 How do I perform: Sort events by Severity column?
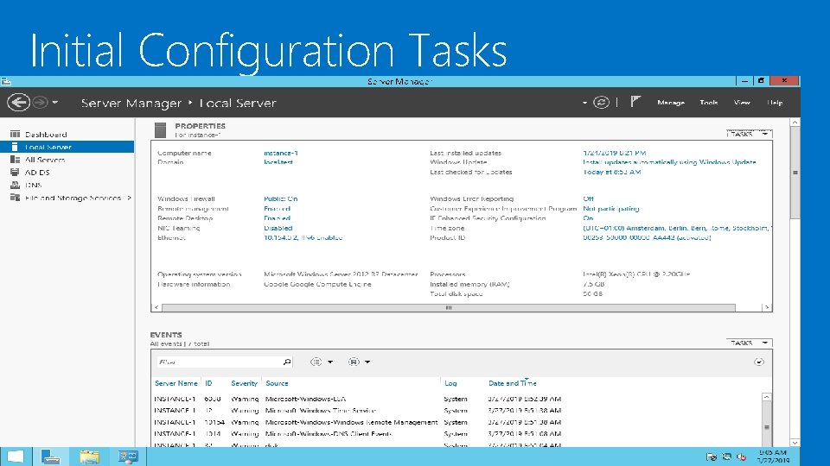pos(244,383)
